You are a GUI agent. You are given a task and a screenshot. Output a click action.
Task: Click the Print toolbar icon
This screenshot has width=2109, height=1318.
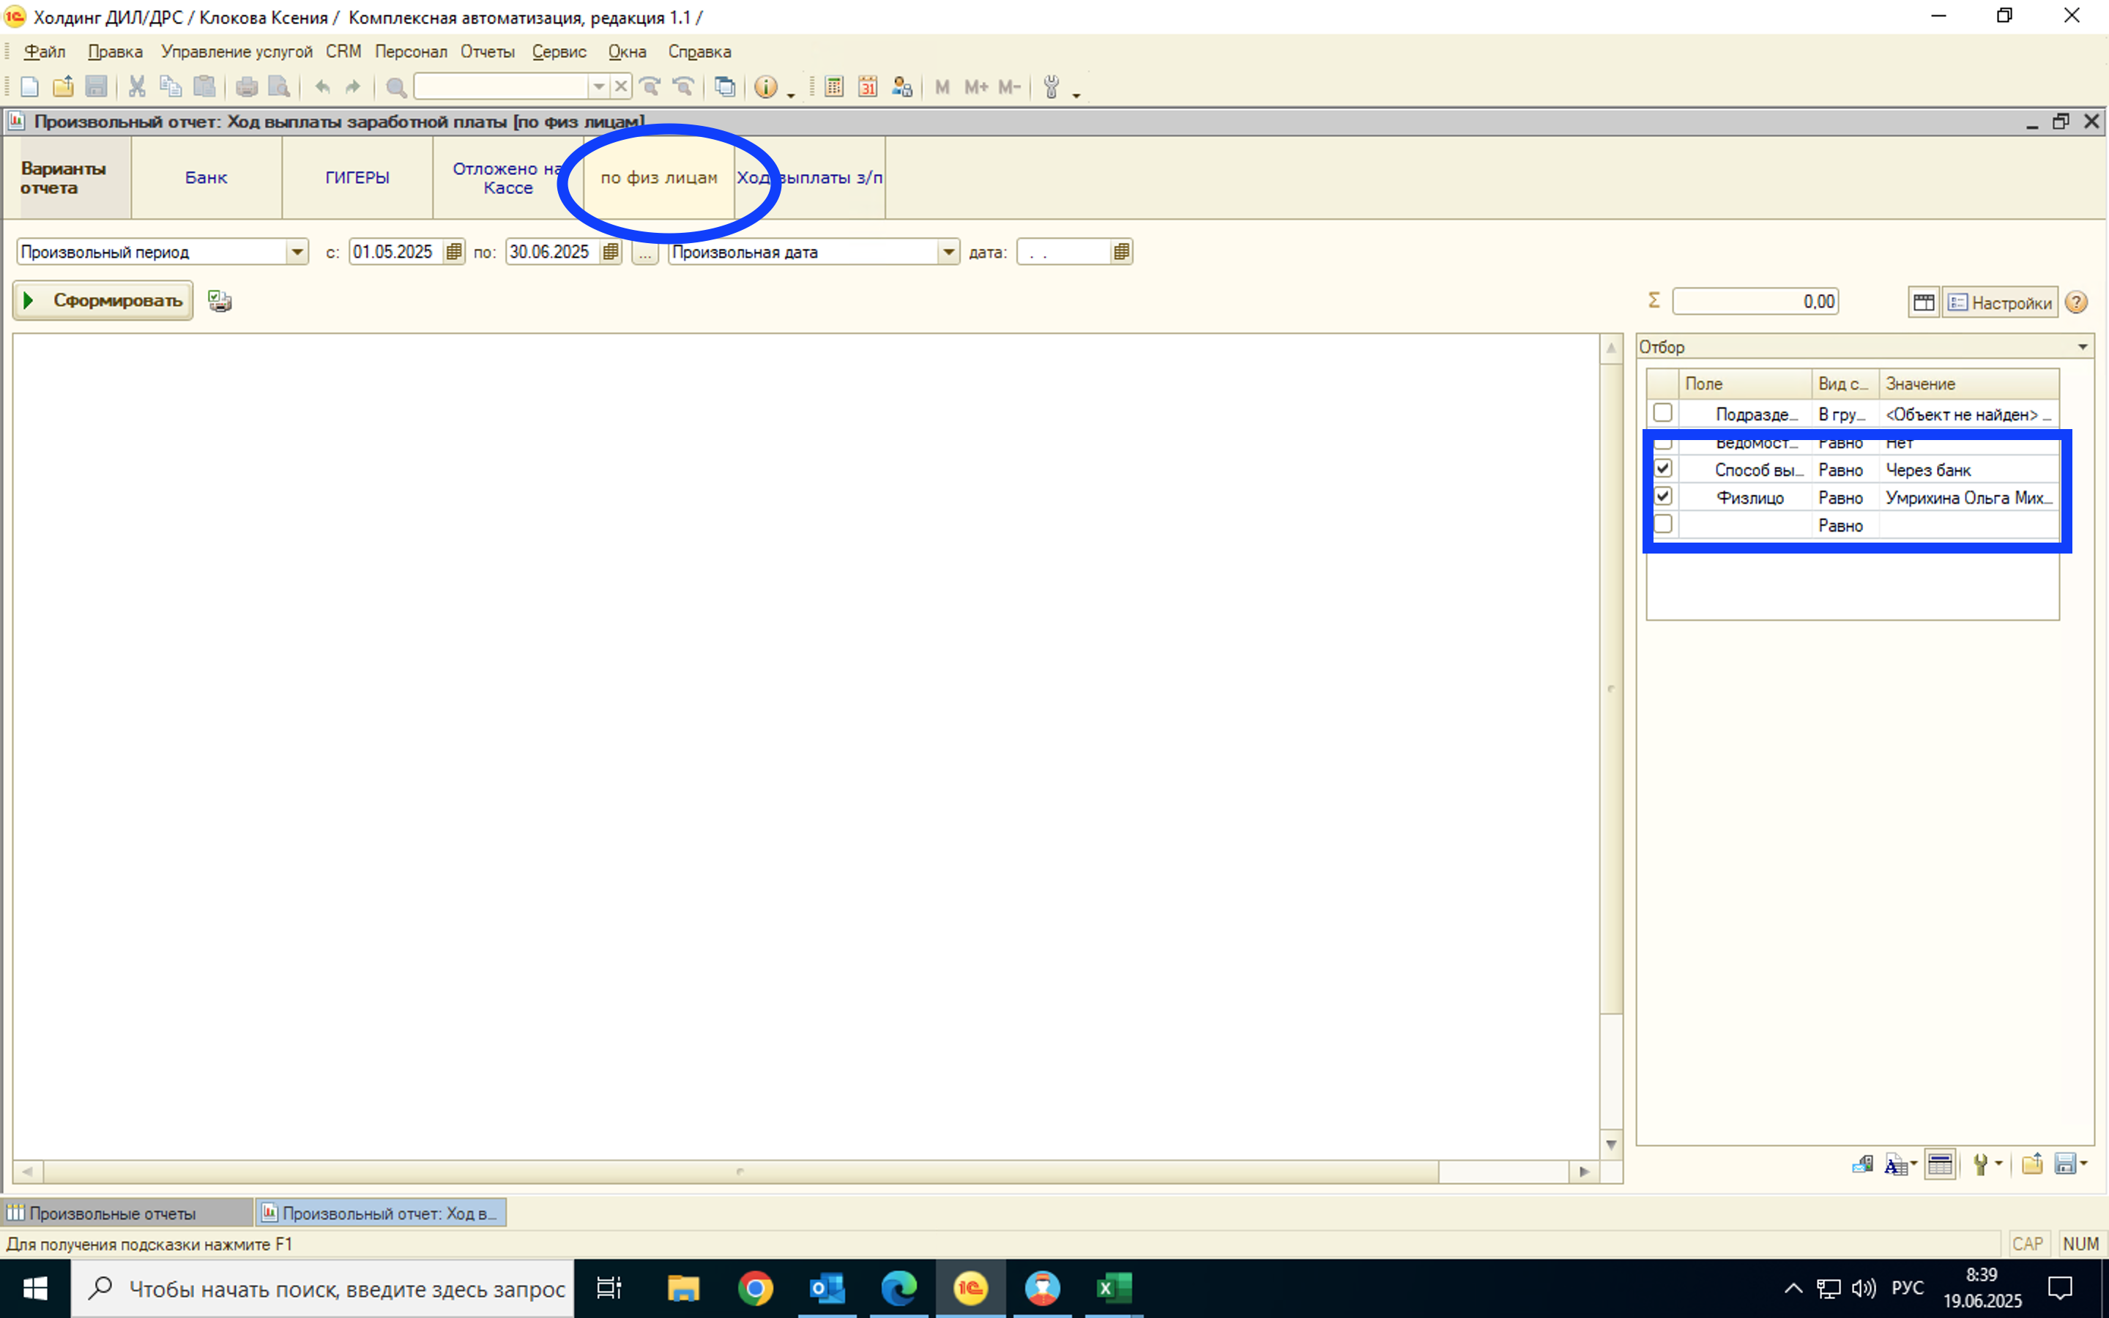pos(247,86)
